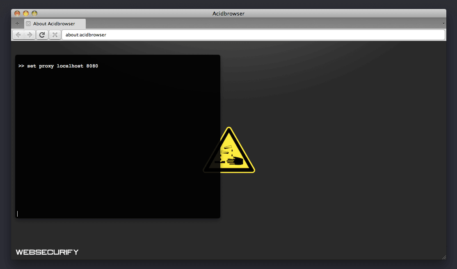
Task: Go forward with the forward arrow button
Action: [30, 35]
